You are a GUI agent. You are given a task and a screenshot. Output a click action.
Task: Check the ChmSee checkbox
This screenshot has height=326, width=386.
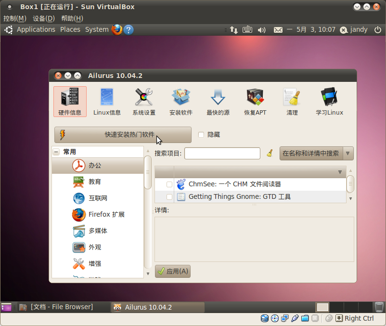click(169, 184)
